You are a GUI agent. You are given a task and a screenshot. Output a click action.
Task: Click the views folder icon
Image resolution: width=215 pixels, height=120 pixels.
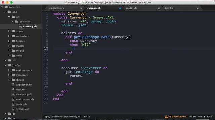[x=13, y=56]
